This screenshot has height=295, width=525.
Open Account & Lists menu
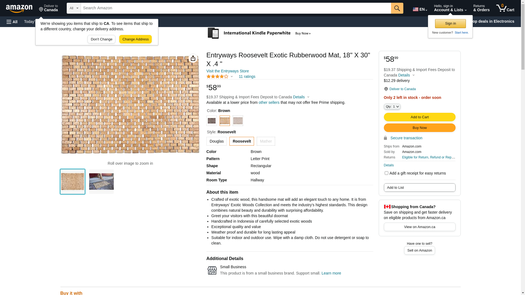[450, 8]
